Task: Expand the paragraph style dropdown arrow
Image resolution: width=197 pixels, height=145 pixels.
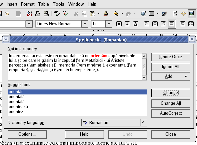Action: [x=29, y=24]
